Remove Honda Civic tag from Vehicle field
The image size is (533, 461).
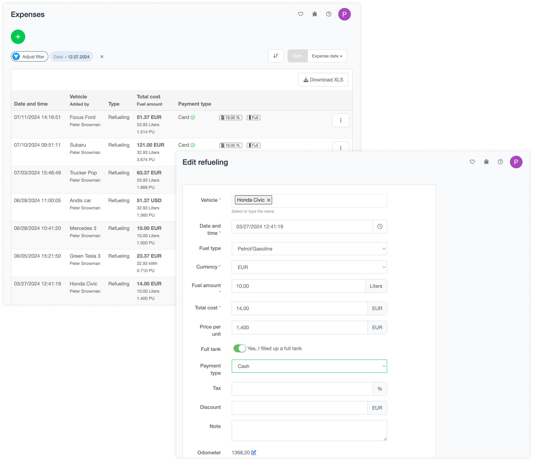(269, 200)
